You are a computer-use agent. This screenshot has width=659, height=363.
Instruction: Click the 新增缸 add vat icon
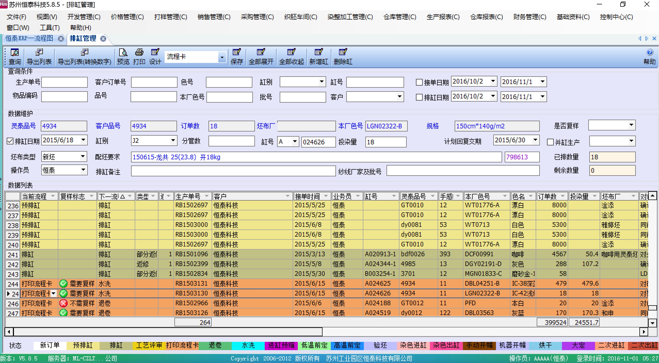tap(319, 57)
